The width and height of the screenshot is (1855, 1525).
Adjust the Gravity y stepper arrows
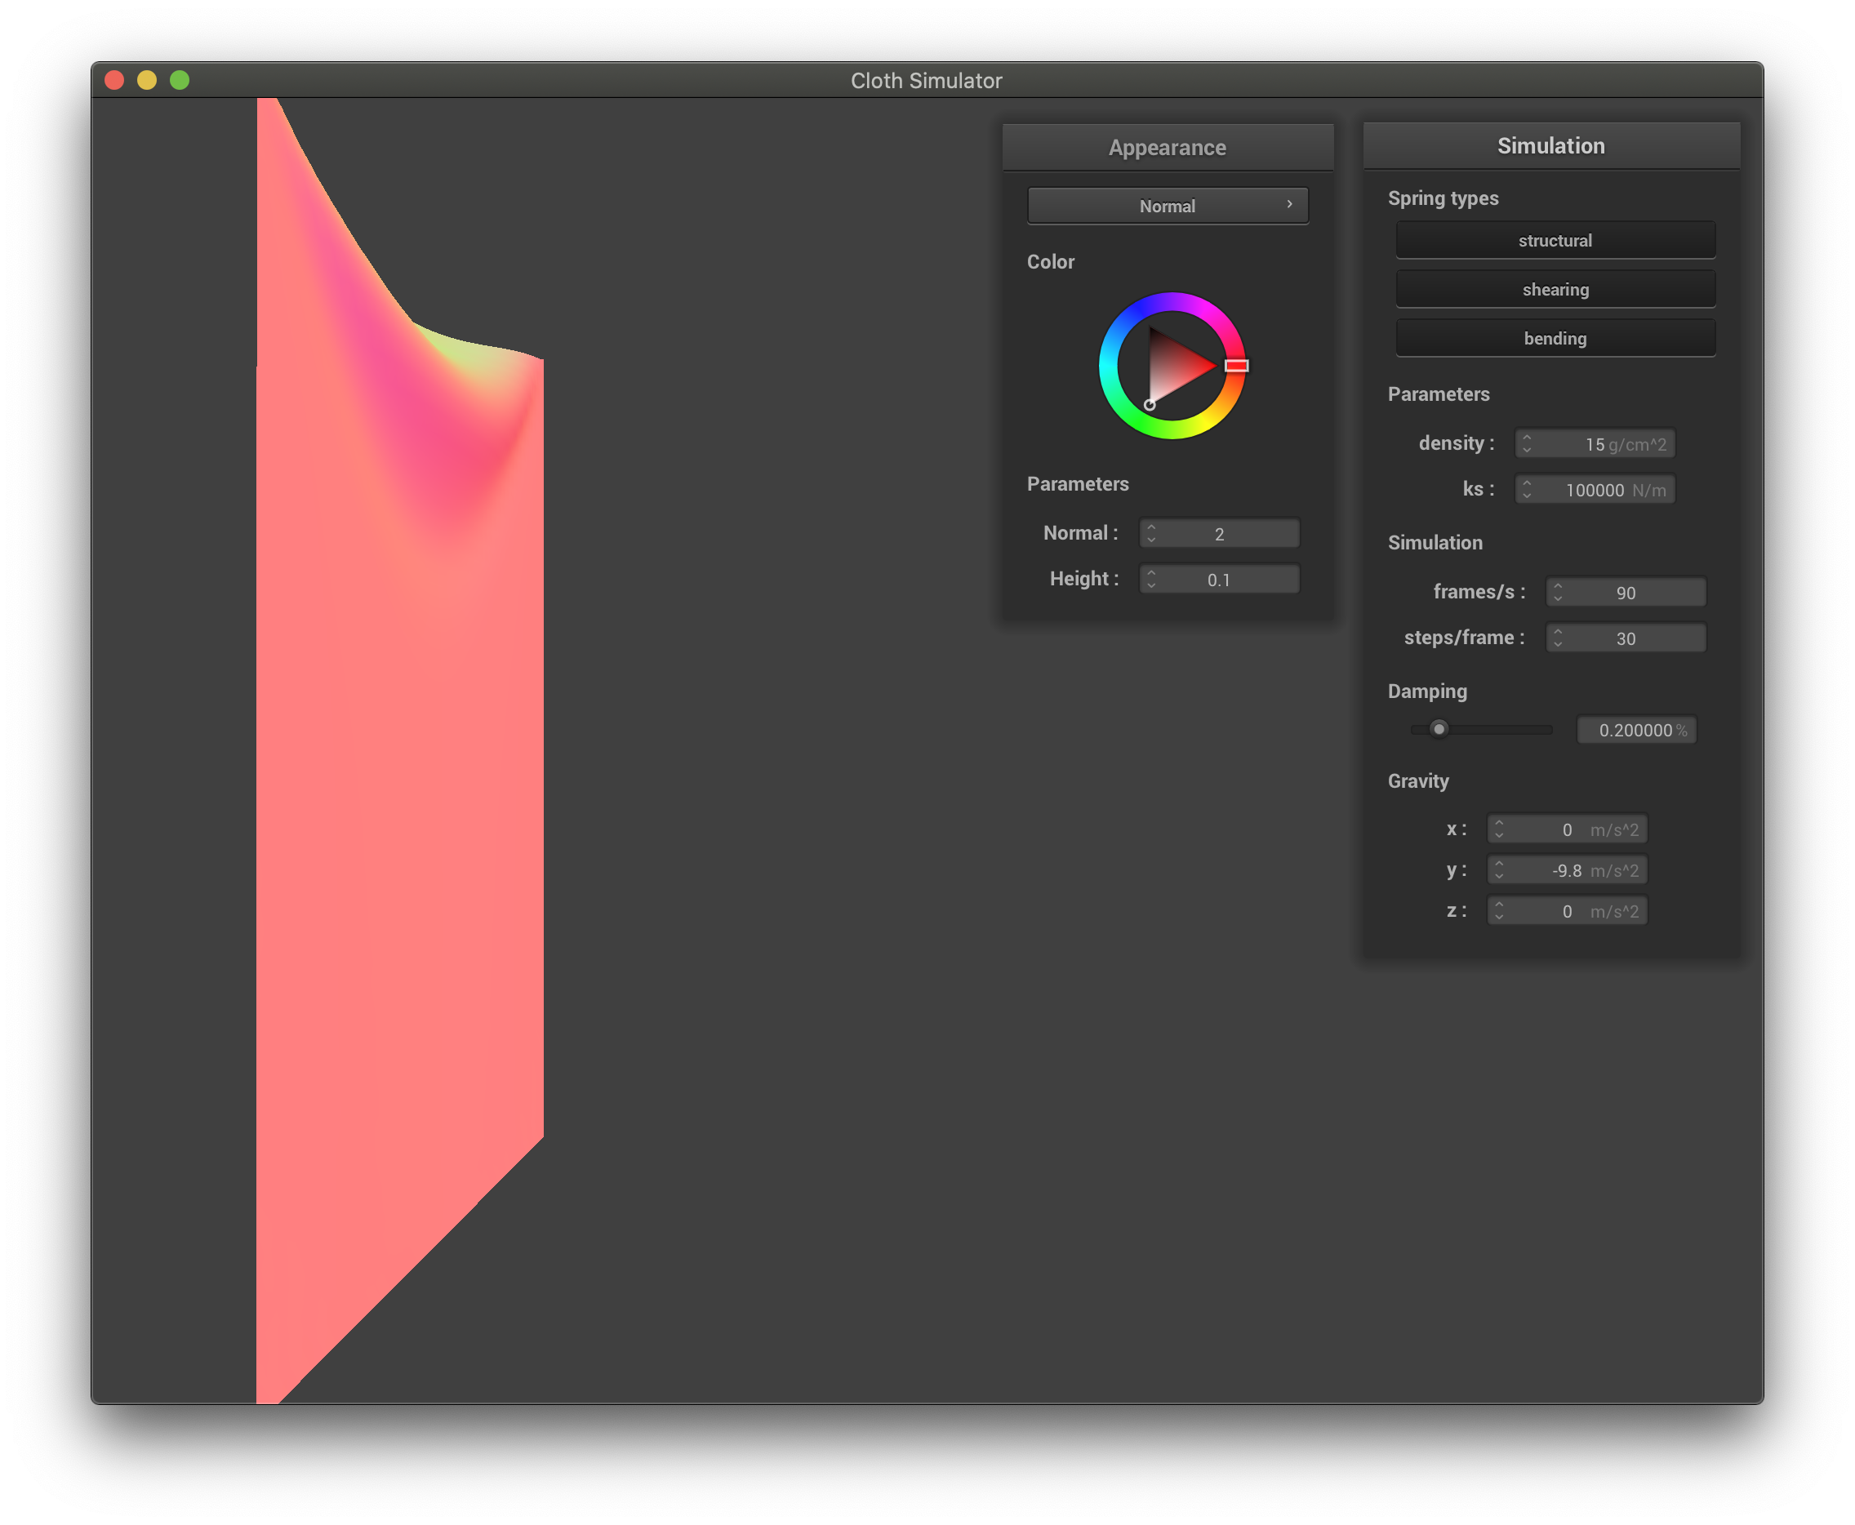click(1498, 869)
